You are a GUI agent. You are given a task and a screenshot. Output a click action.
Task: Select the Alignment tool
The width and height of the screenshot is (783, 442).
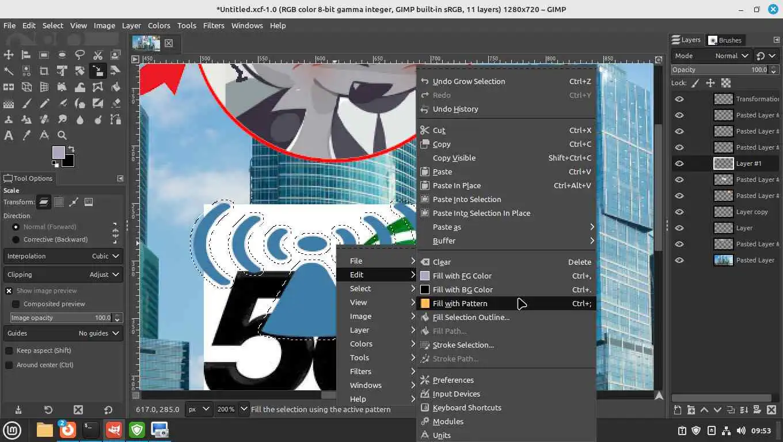click(x=26, y=55)
